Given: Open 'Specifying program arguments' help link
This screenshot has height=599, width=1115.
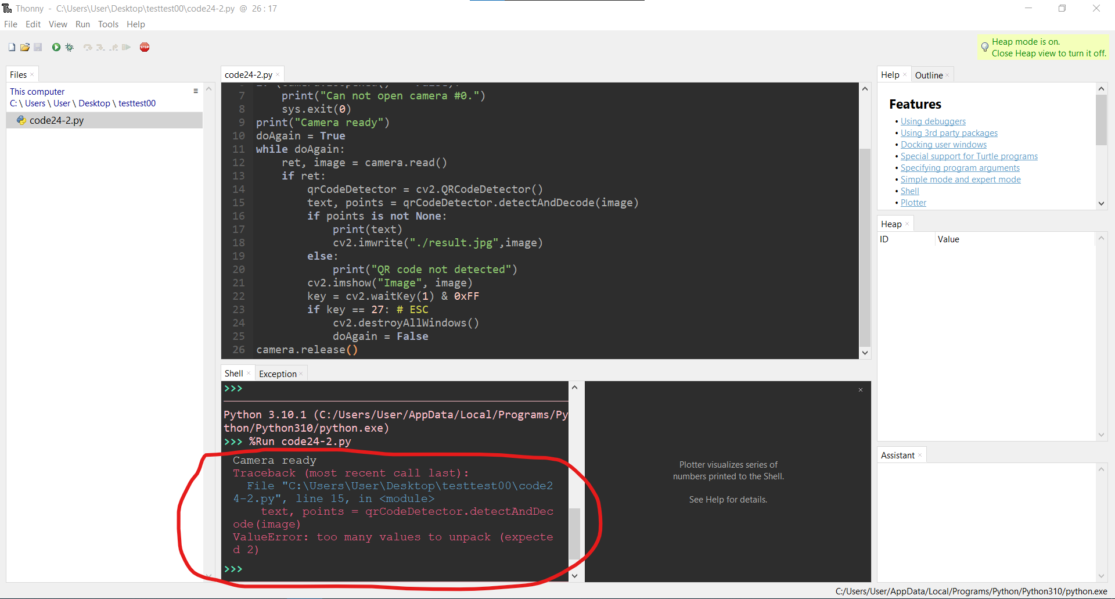Looking at the screenshot, I should coord(960,168).
